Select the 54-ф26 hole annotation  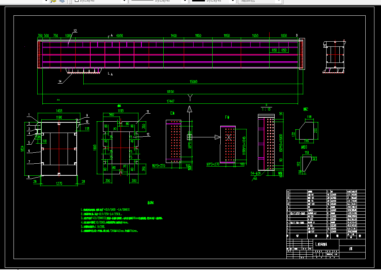click(x=256, y=173)
